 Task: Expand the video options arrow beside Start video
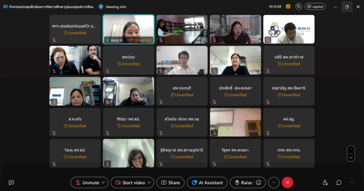tap(149, 182)
